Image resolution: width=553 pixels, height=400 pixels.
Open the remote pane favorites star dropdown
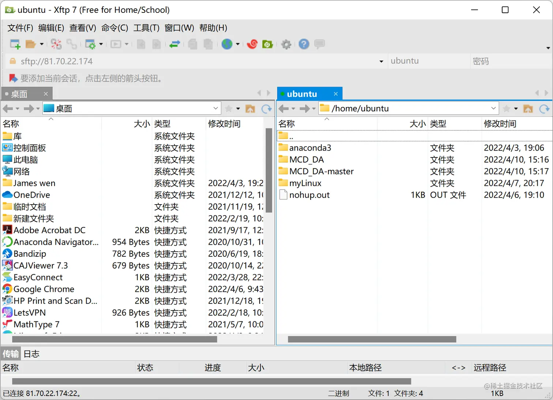tap(516, 108)
